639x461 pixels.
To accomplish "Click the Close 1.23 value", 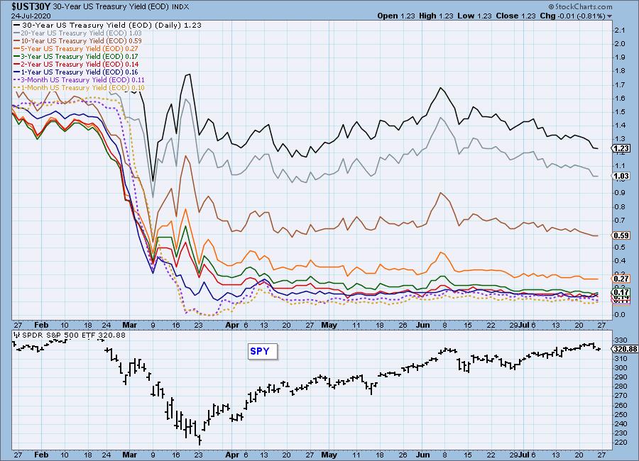I will 516,16.
